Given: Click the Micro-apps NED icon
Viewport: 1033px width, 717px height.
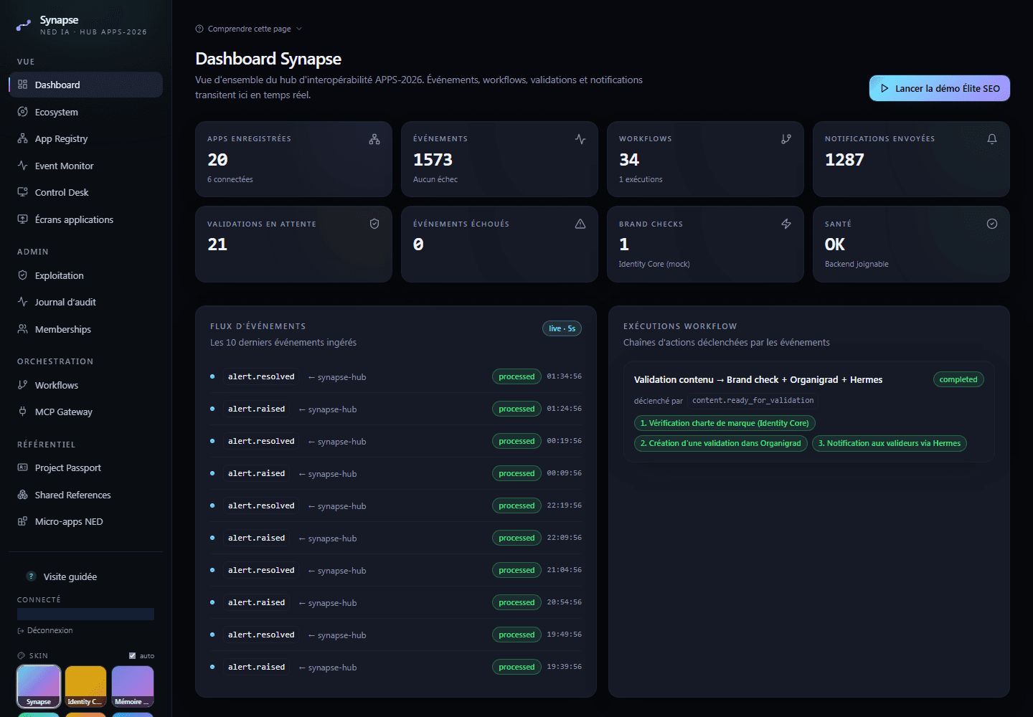Looking at the screenshot, I should (x=22, y=521).
